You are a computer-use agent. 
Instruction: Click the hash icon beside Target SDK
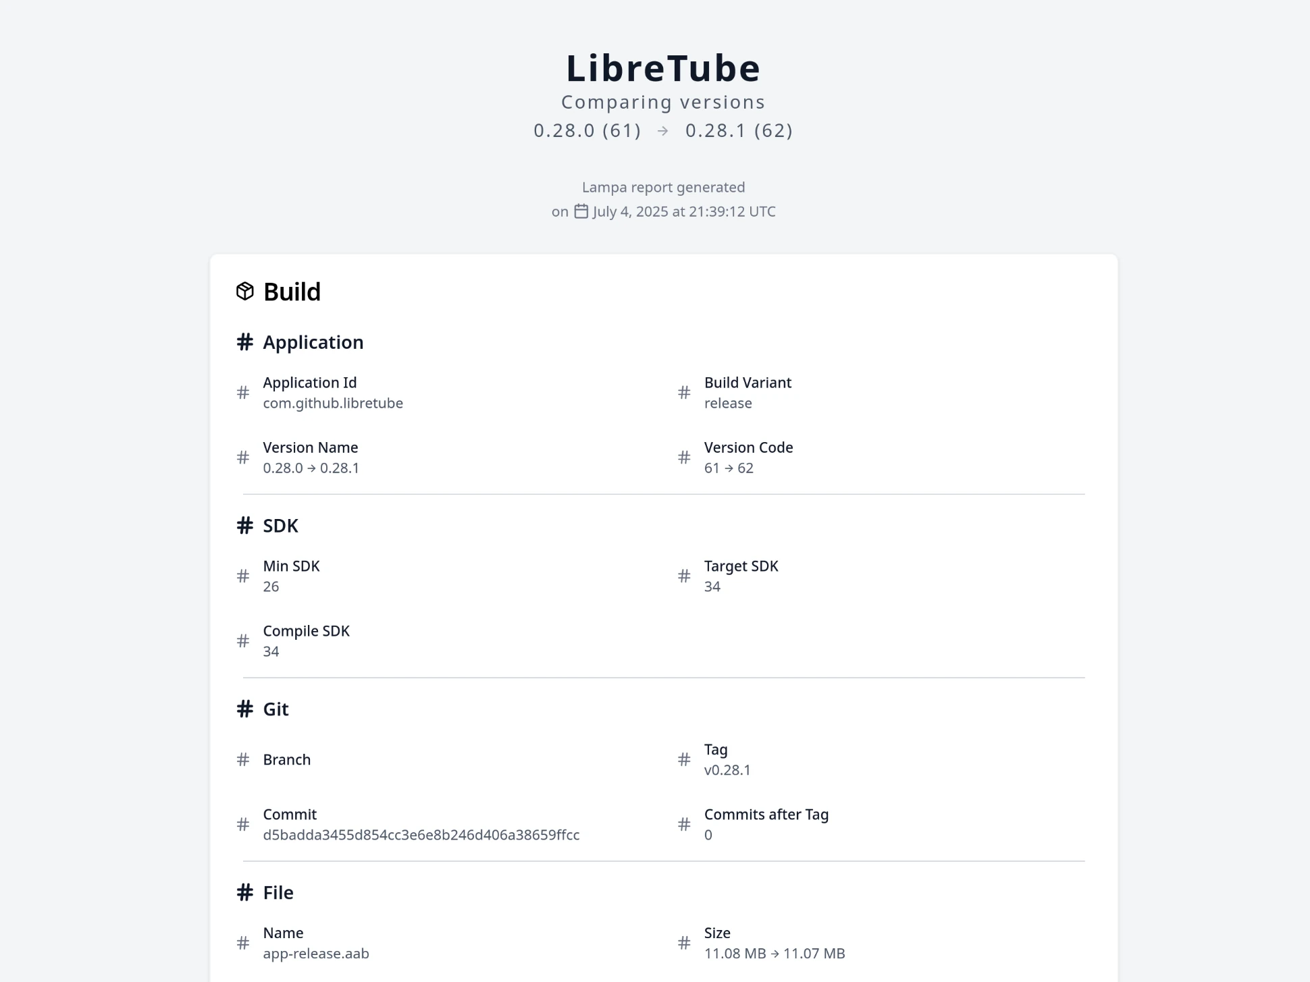[684, 576]
